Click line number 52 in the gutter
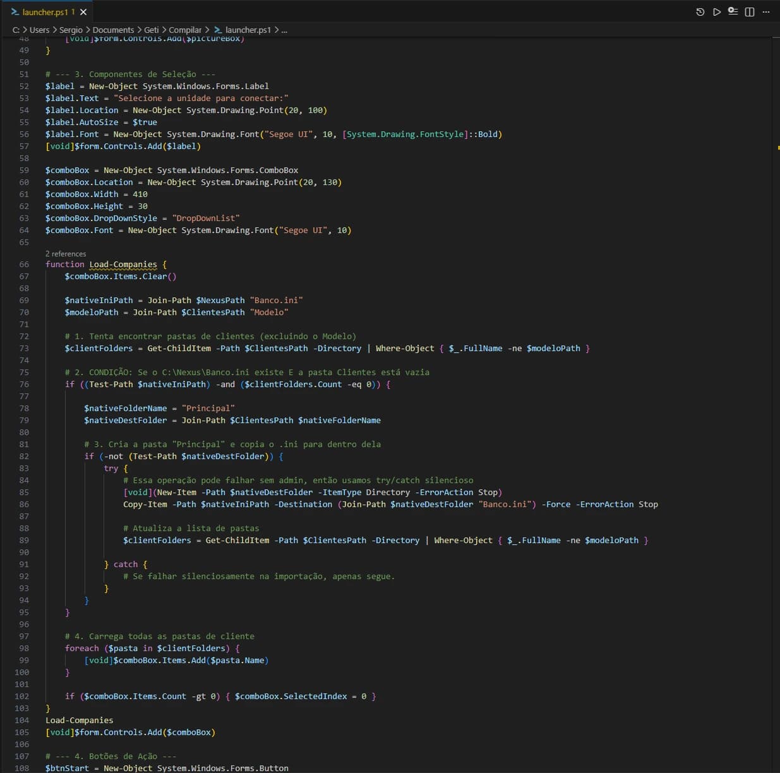 (x=24, y=86)
